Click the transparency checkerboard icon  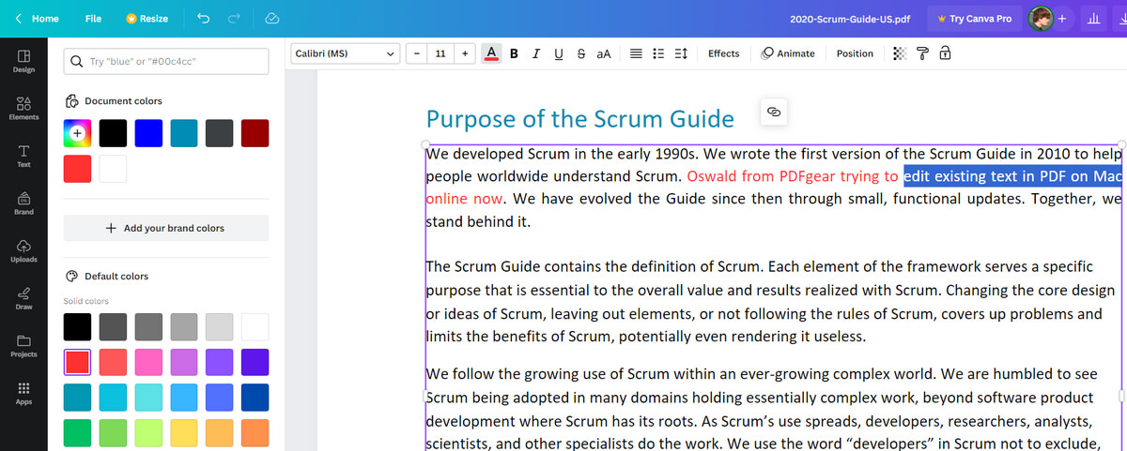(x=900, y=53)
